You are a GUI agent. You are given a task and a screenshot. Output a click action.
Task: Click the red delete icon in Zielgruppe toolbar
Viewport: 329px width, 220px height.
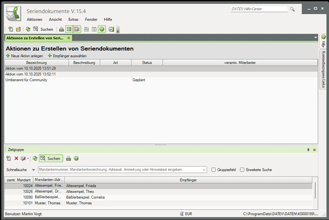16,159
